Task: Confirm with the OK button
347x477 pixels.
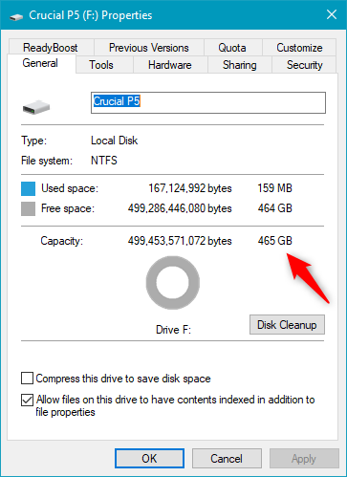Action: 149,459
